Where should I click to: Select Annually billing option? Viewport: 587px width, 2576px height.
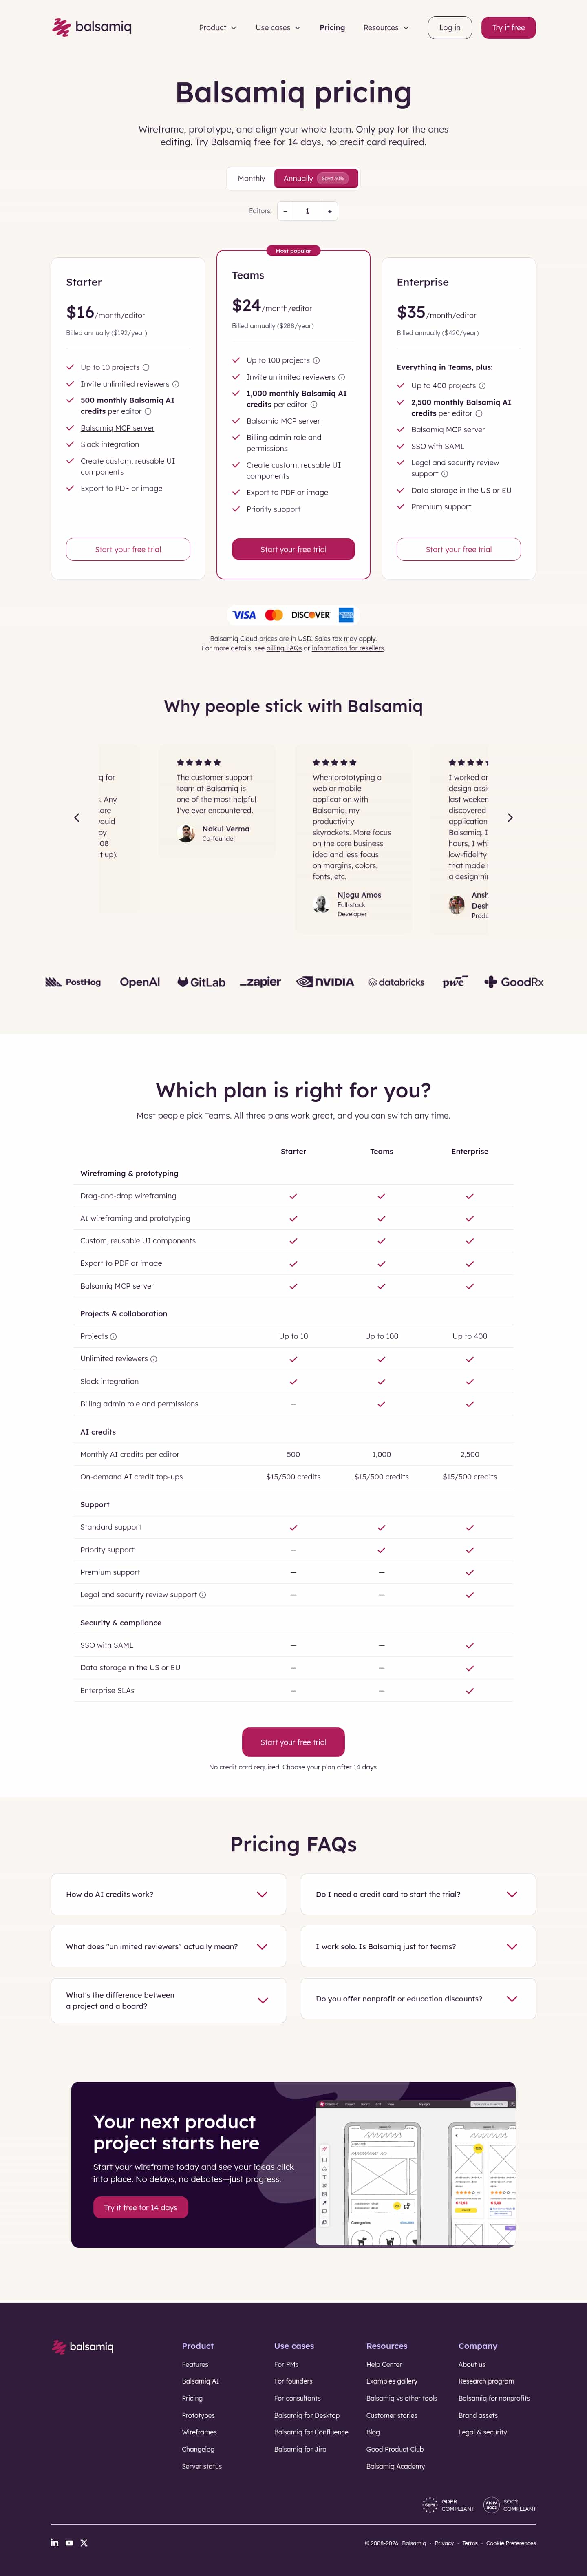[315, 178]
